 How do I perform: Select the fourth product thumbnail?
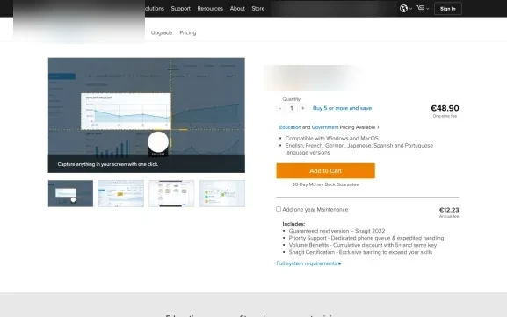221,193
